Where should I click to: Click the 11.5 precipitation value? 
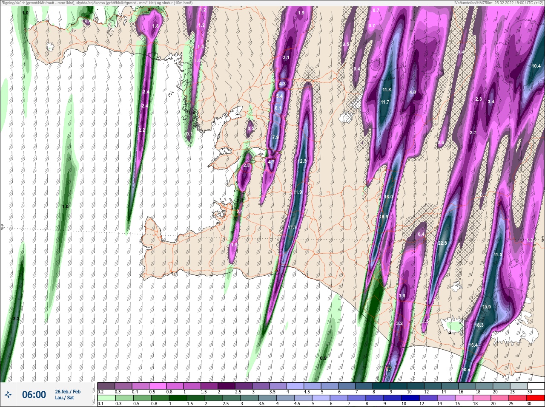pos(498,254)
